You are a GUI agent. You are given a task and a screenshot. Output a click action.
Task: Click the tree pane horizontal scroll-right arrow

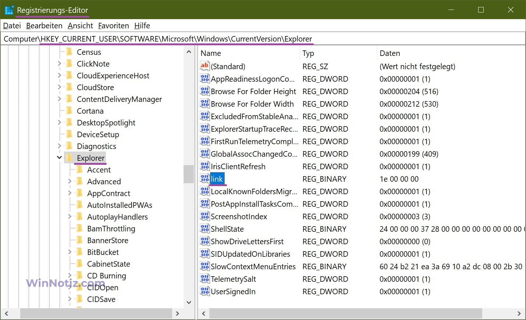[178, 313]
